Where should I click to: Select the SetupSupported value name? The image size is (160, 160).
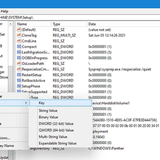(x=35, y=92)
